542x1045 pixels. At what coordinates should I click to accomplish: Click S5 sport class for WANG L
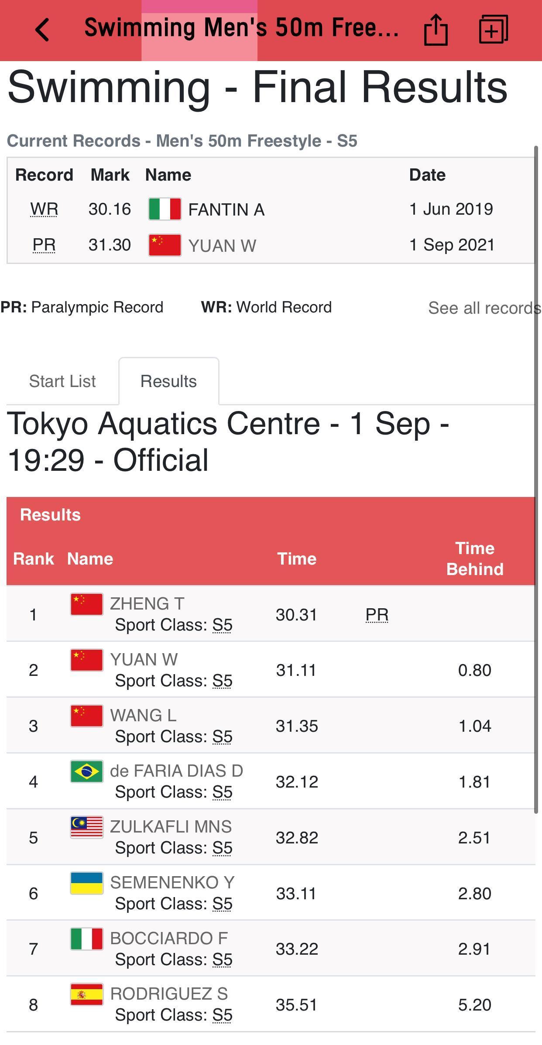coord(222,737)
